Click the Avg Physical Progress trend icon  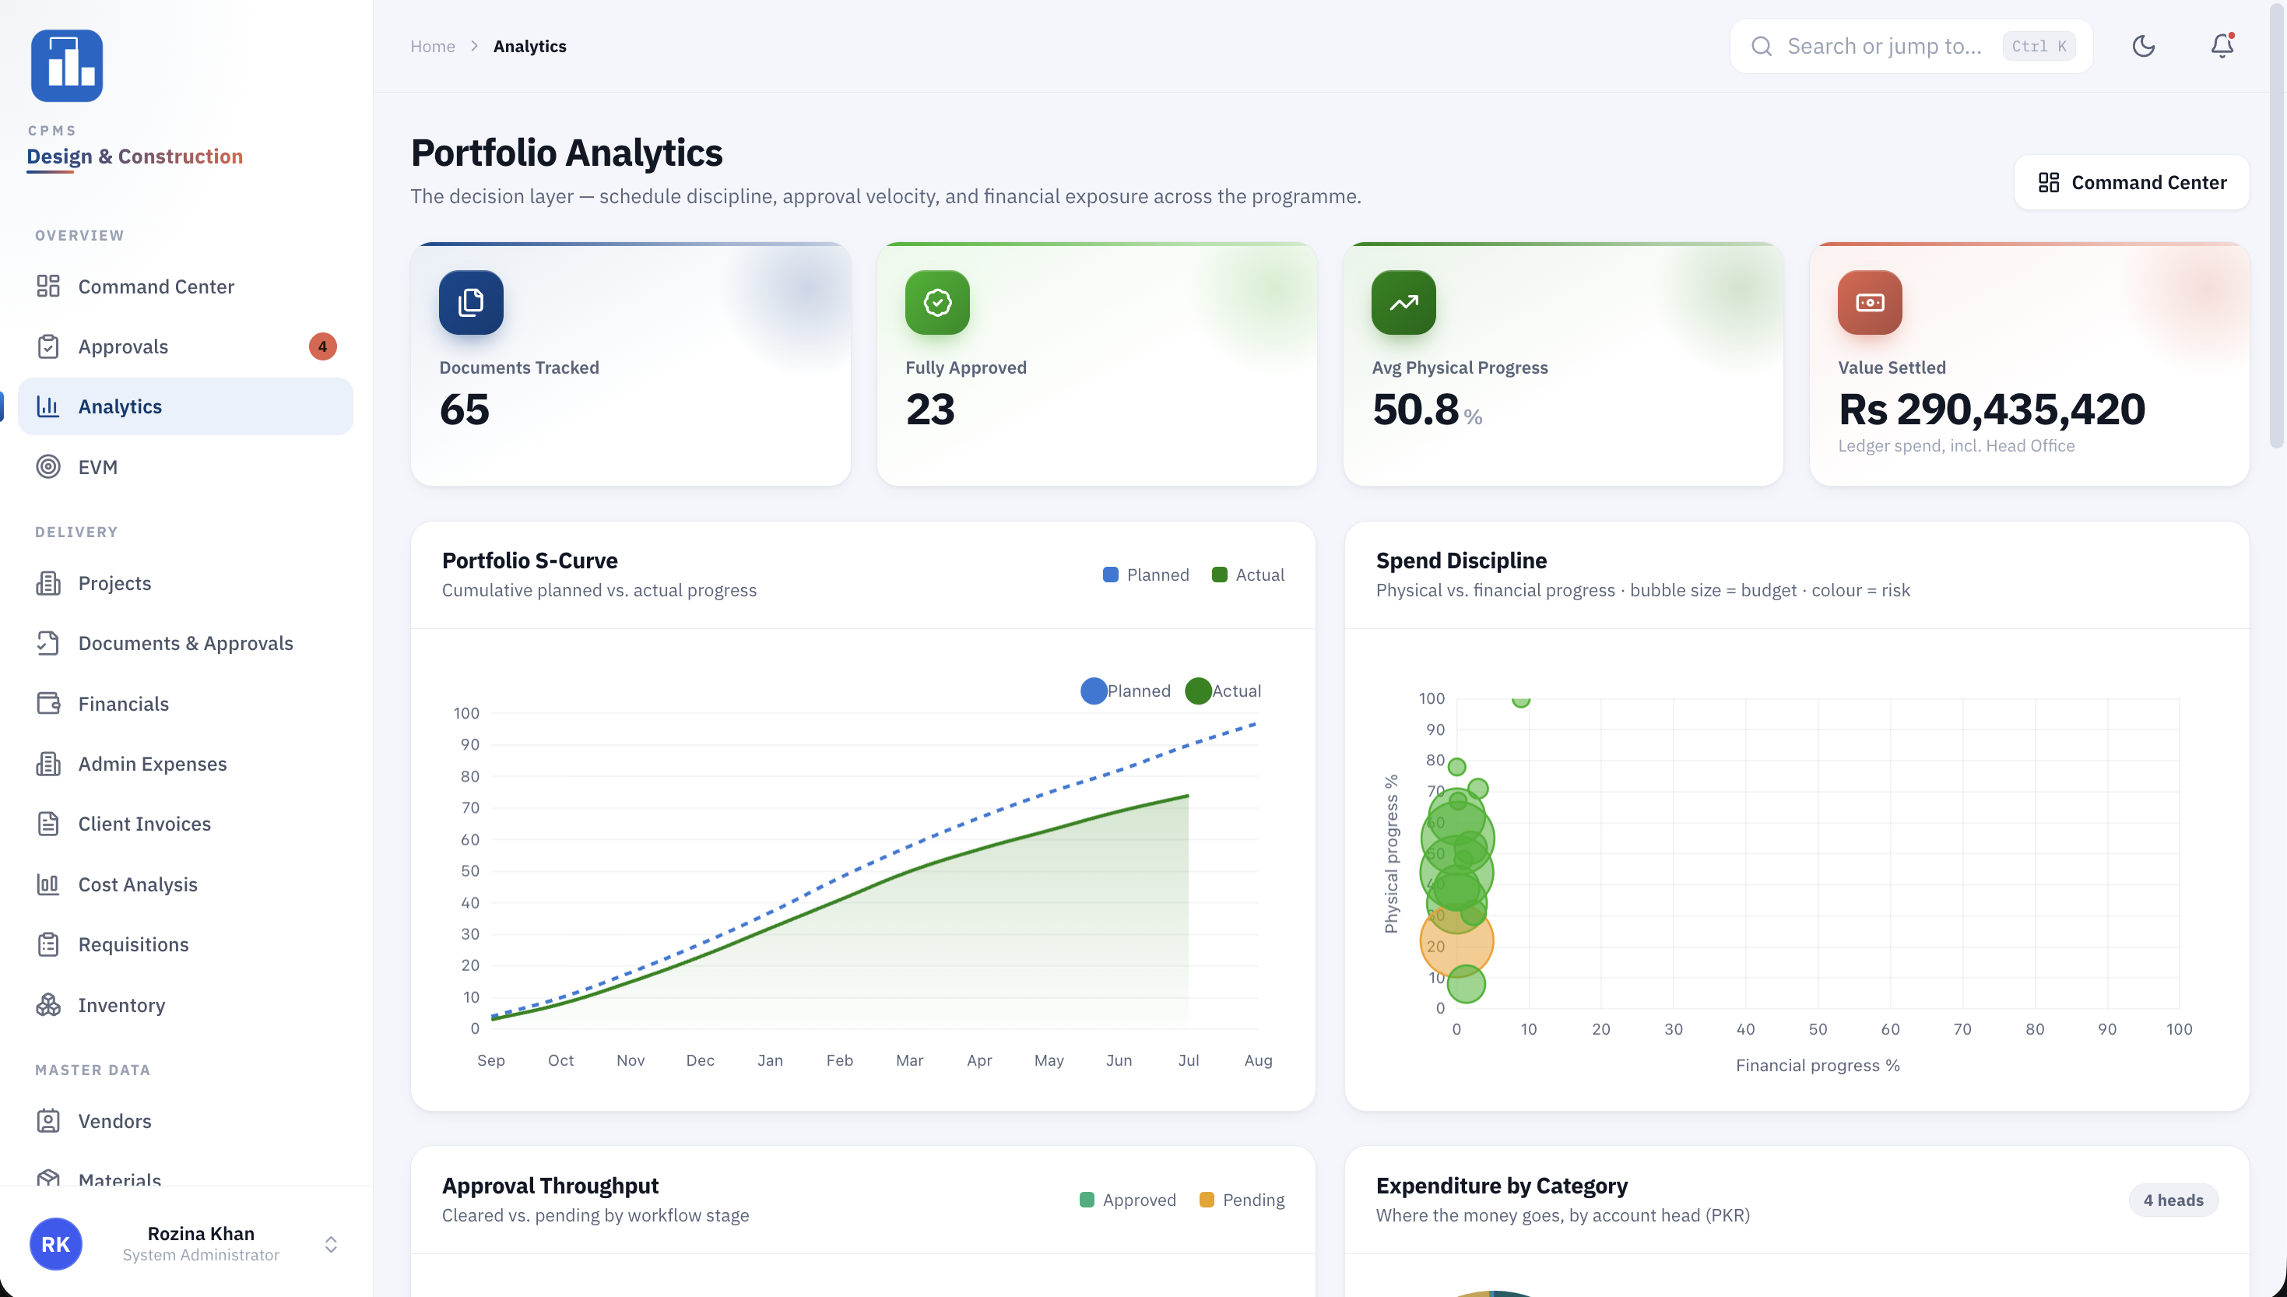click(x=1403, y=302)
